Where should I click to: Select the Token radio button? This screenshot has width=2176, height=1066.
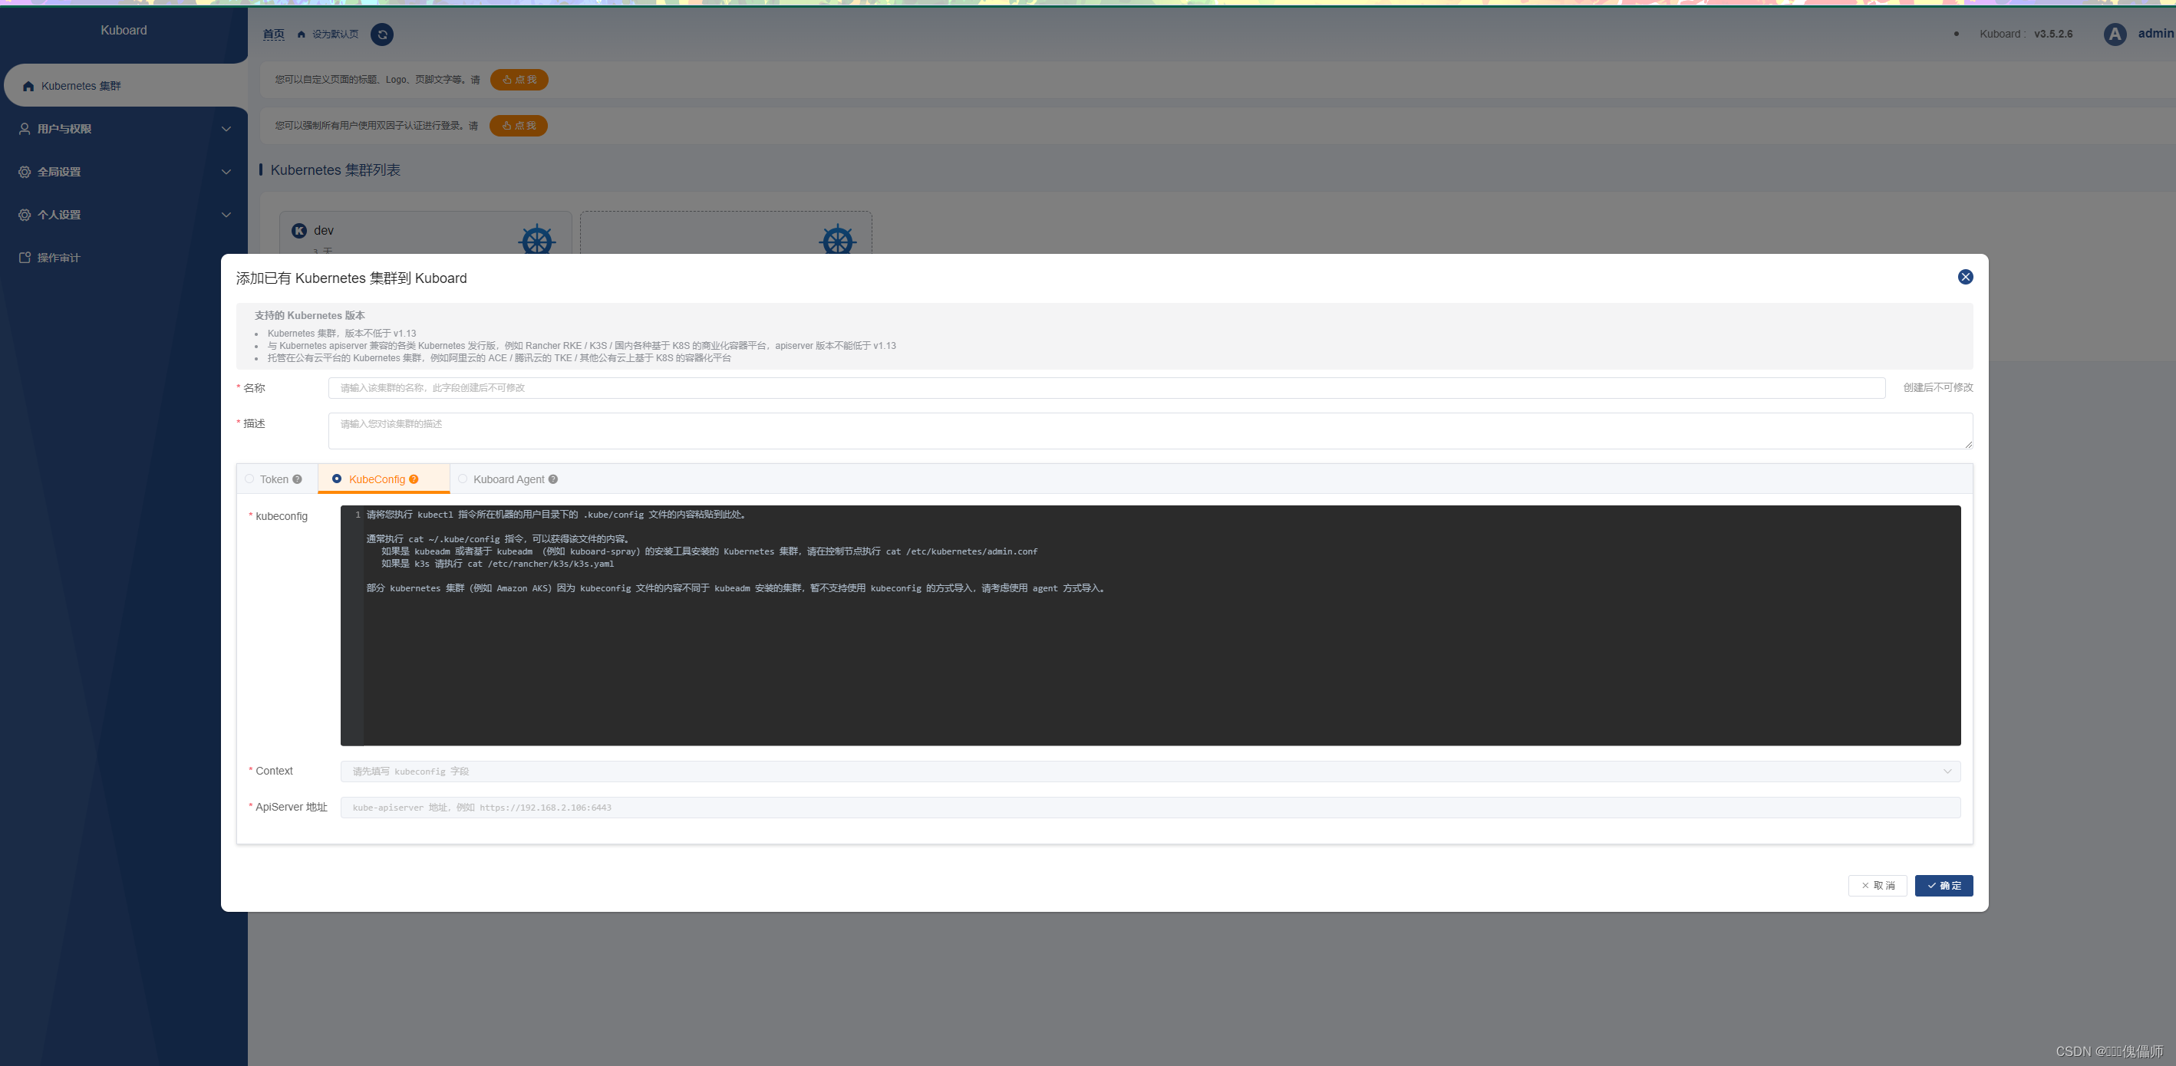[x=250, y=479]
